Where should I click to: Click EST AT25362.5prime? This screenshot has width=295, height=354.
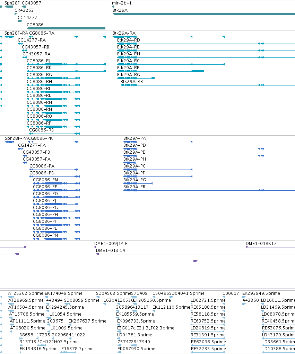pos(26,293)
